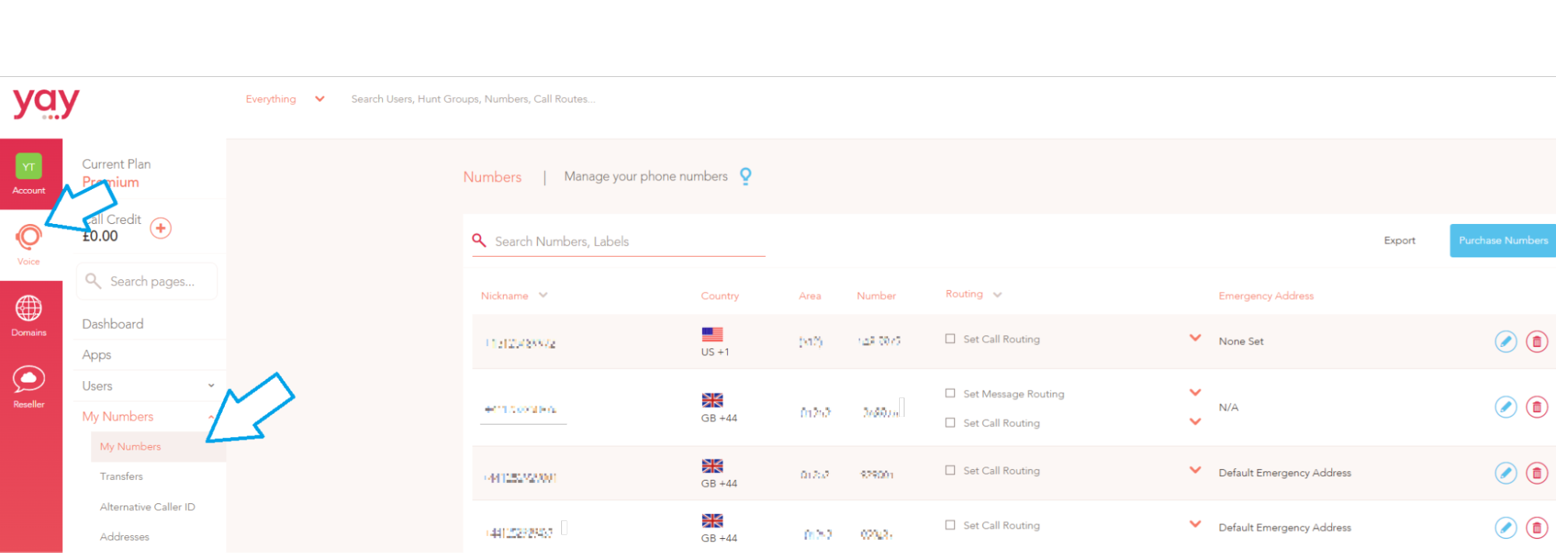This screenshot has width=1556, height=553.
Task: Tick Set Call Routing checkbox for US number
Action: coord(950,338)
